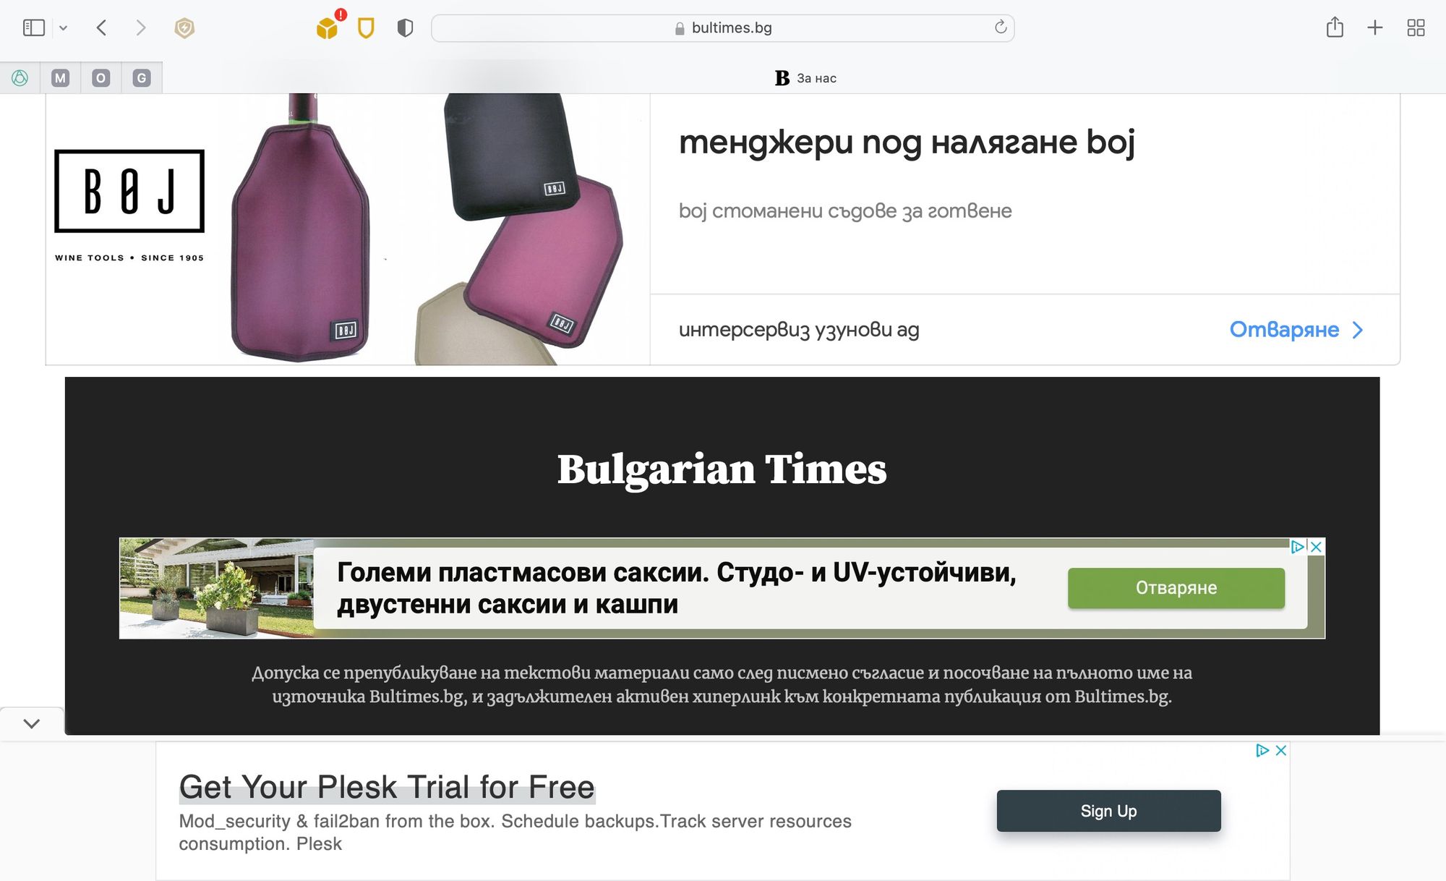Select the pinned M tab
1446x881 pixels.
[x=61, y=78]
